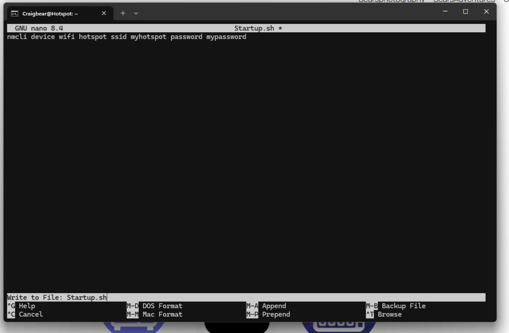The height and width of the screenshot is (333, 509).
Task: Maximize the terminal window
Action: 465,12
